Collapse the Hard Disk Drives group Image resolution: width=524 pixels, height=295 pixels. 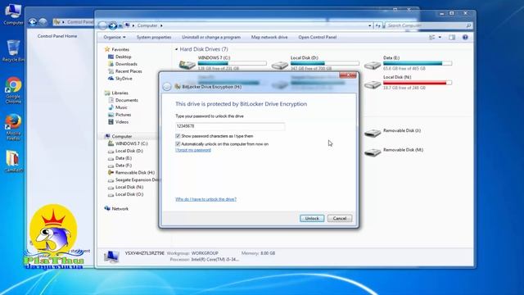177,49
